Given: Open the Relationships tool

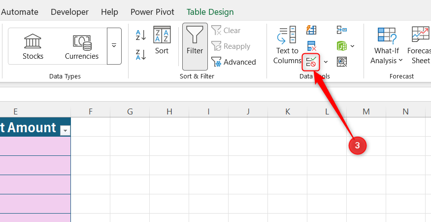Looking at the screenshot, I should 342,46.
